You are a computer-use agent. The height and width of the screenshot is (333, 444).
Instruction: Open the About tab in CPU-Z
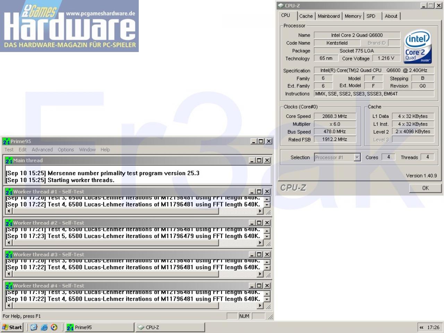coord(391,16)
